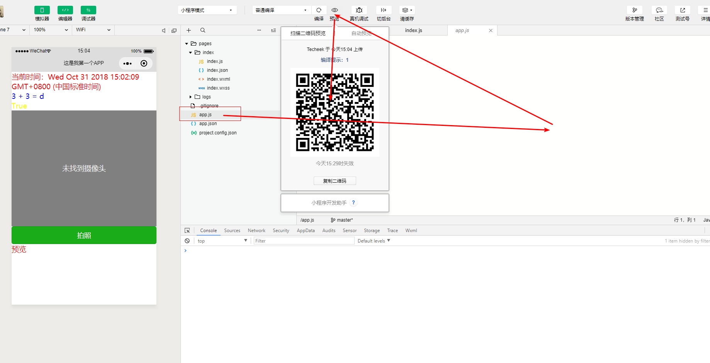
Task: Open the mini program mode dropdown
Action: pyautogui.click(x=207, y=10)
